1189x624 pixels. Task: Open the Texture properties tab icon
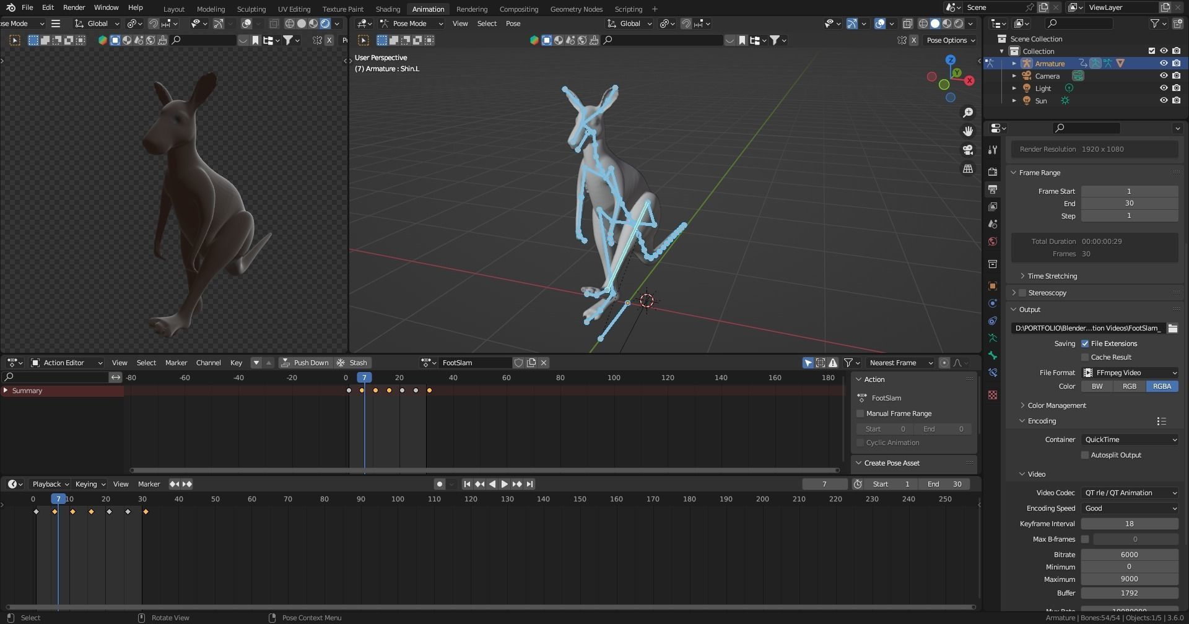click(x=993, y=395)
